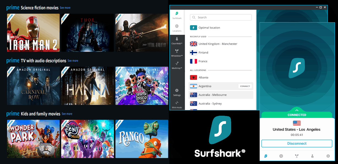
Task: Select Australia - Sydney
Action: click(221, 104)
